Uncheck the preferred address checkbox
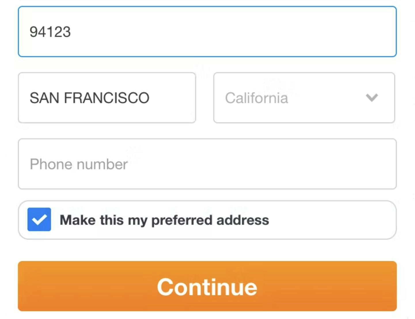 pyautogui.click(x=39, y=219)
